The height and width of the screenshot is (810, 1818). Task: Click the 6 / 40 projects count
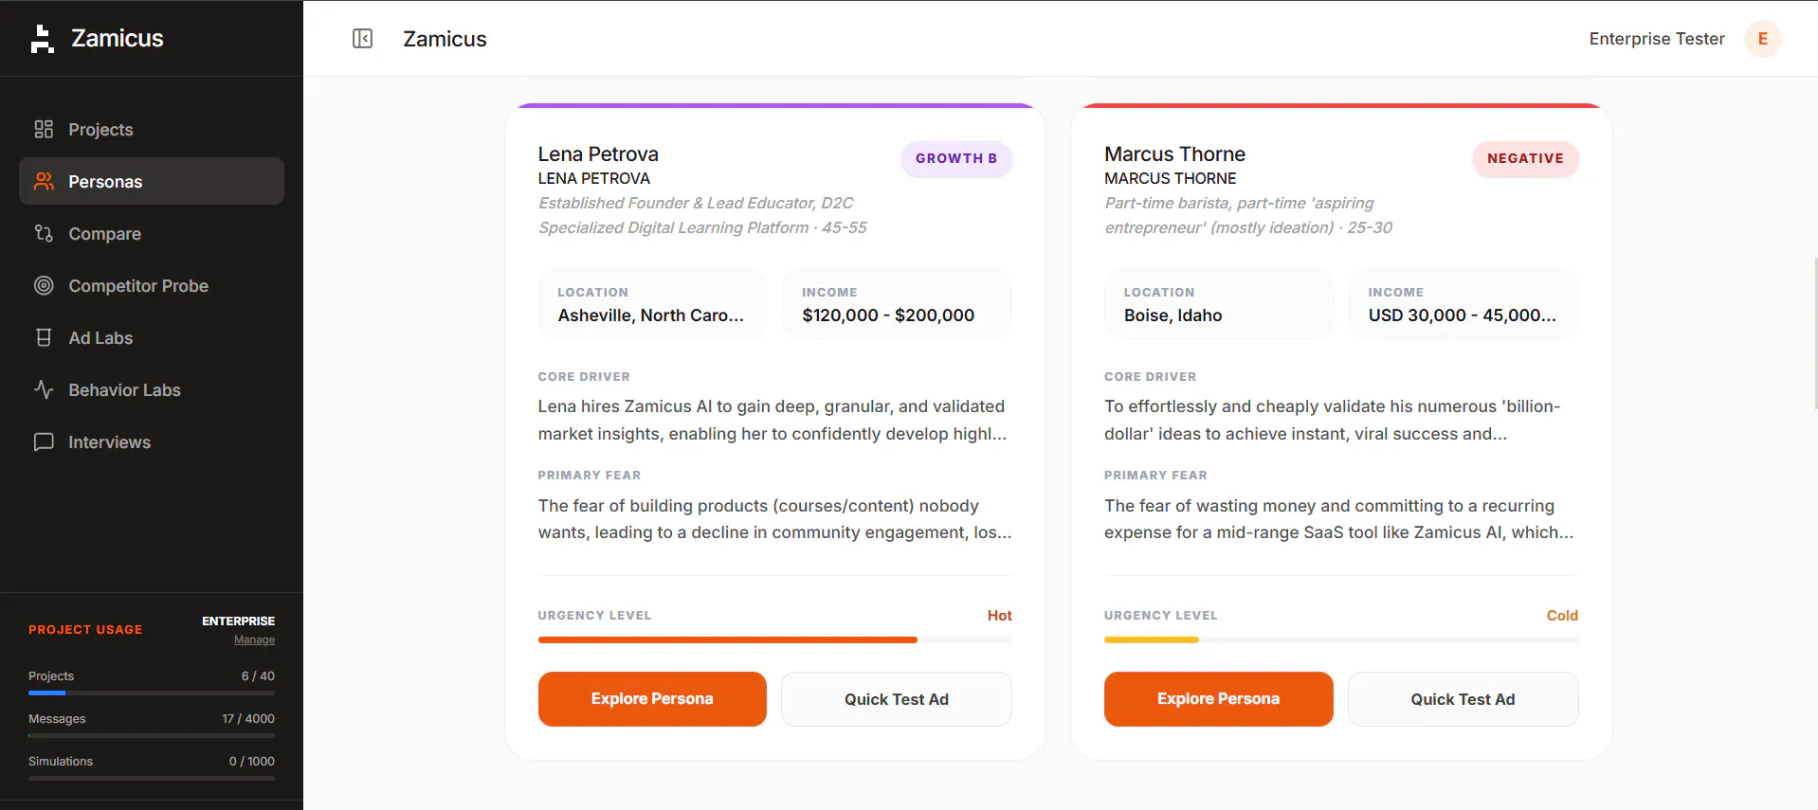click(x=258, y=676)
